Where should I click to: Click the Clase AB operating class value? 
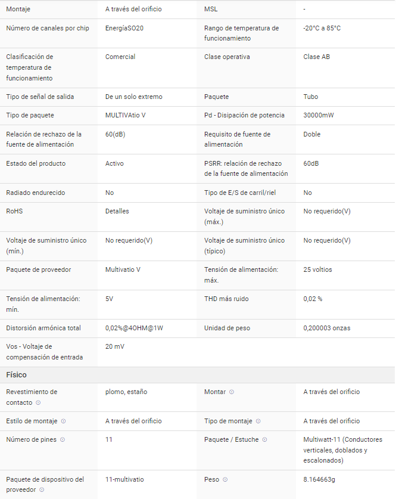[316, 57]
